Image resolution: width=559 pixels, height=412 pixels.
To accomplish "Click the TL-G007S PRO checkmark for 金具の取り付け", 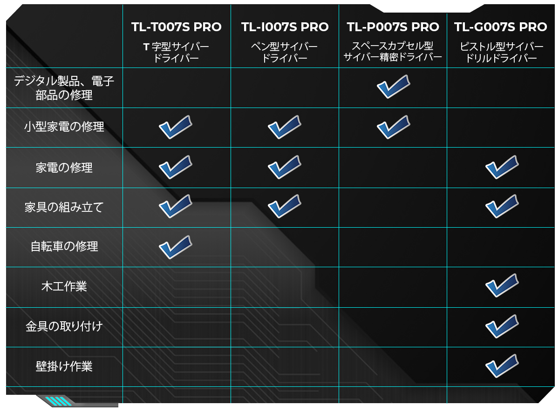I will point(502,326).
